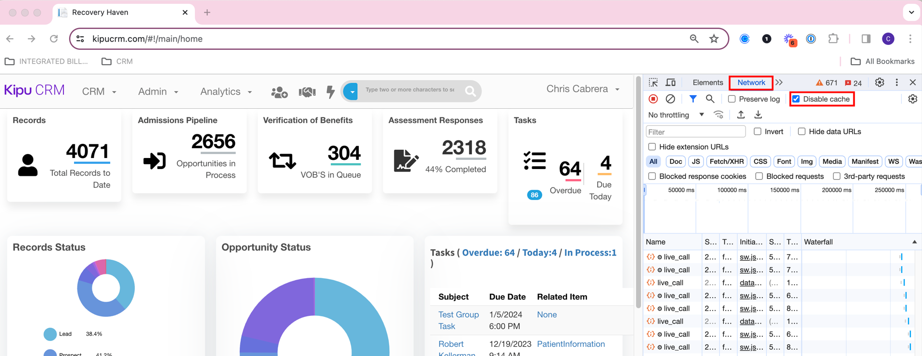Switch to the Elements tab
Viewport: 922px width, 356px height.
[707, 83]
